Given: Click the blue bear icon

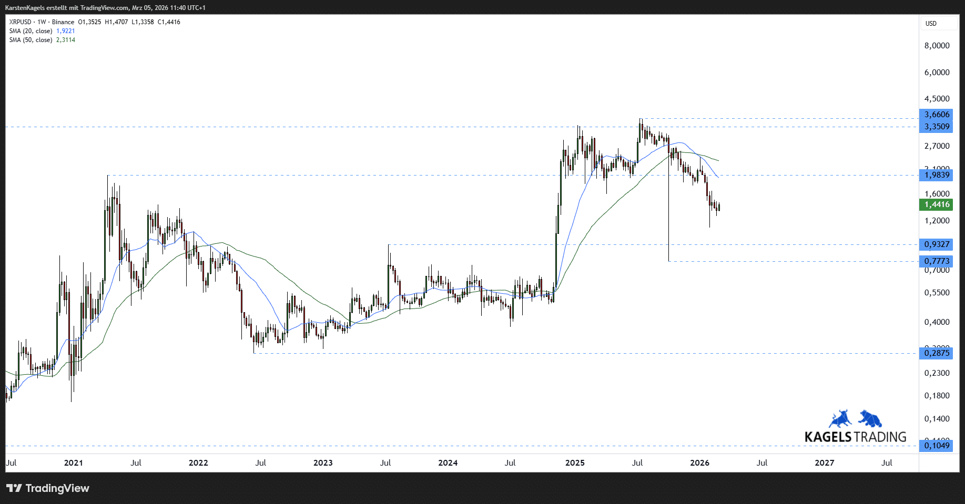Looking at the screenshot, I should [x=870, y=418].
